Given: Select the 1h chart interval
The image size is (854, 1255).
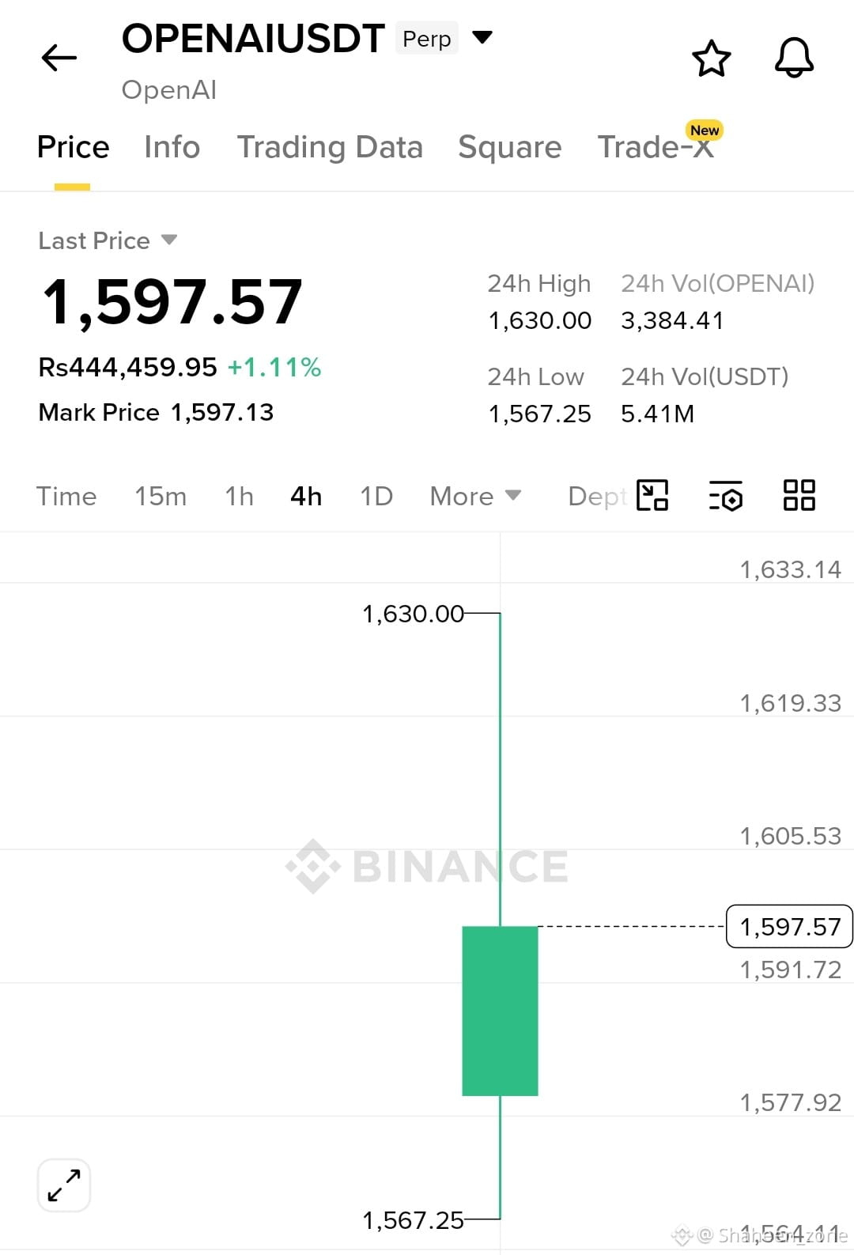Looking at the screenshot, I should [x=239, y=497].
